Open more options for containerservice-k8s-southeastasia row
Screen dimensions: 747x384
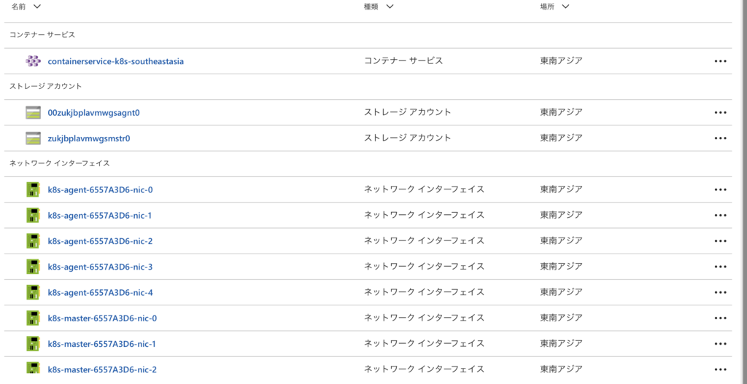tap(721, 61)
